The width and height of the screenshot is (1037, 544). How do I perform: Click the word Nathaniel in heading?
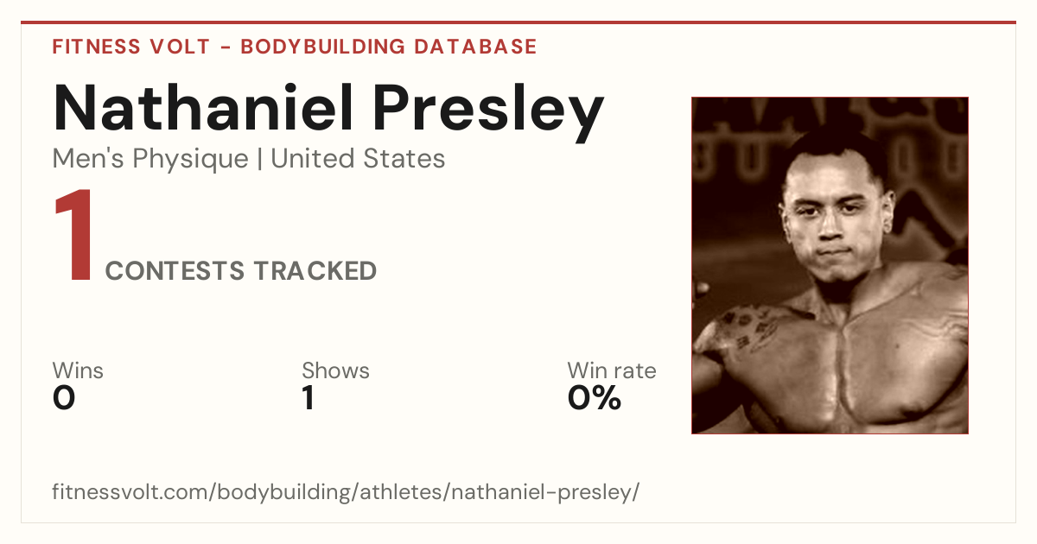[204, 107]
